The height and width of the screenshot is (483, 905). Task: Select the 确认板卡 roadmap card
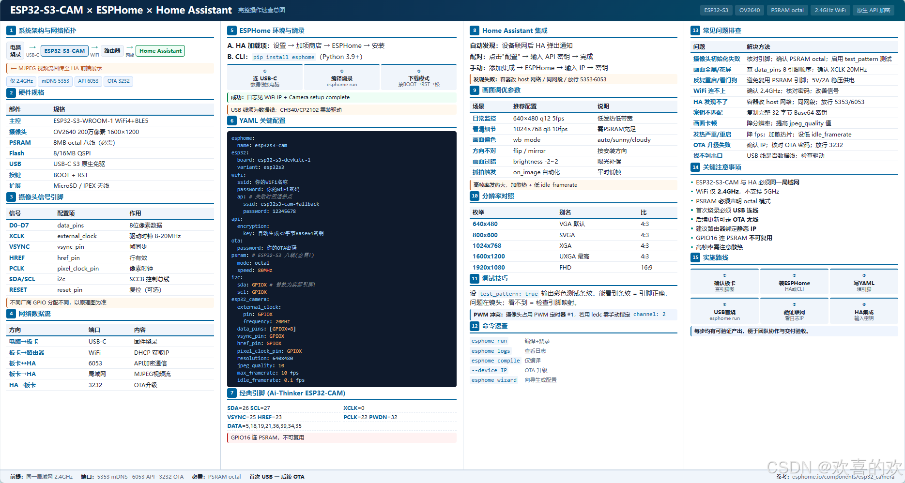click(x=725, y=283)
